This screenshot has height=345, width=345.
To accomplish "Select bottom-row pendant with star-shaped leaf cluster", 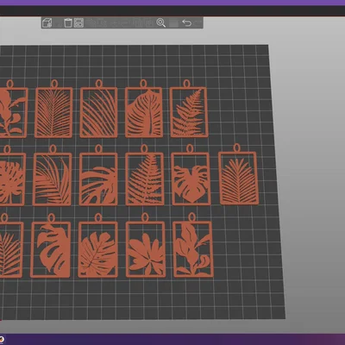I will pyautogui.click(x=146, y=246).
